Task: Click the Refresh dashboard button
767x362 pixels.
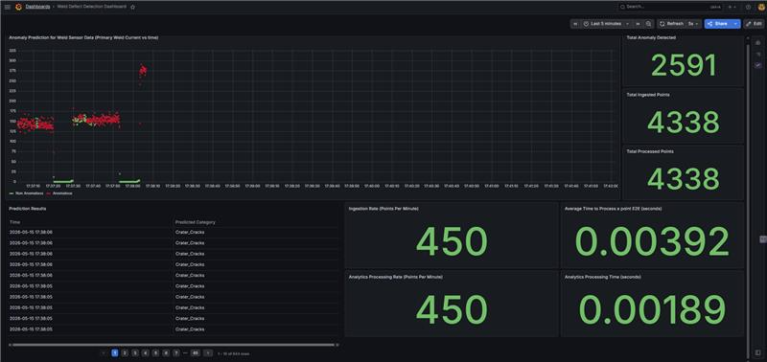Action: (x=672, y=23)
